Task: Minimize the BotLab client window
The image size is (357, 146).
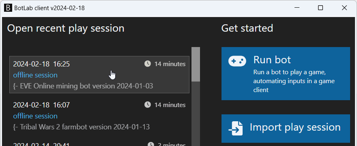Action: (x=297, y=8)
